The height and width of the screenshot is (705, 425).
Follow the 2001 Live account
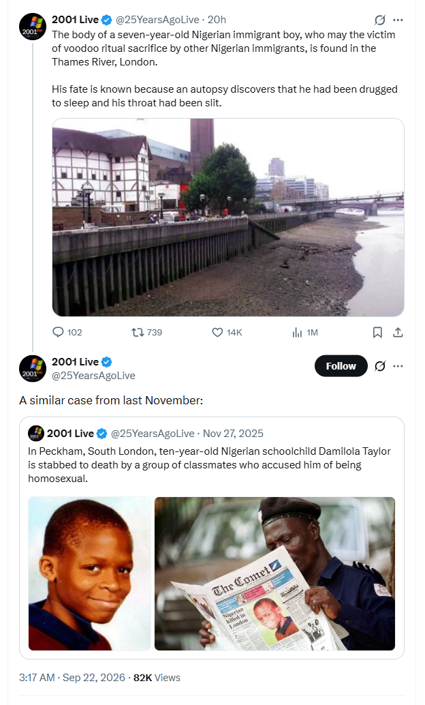coord(341,366)
